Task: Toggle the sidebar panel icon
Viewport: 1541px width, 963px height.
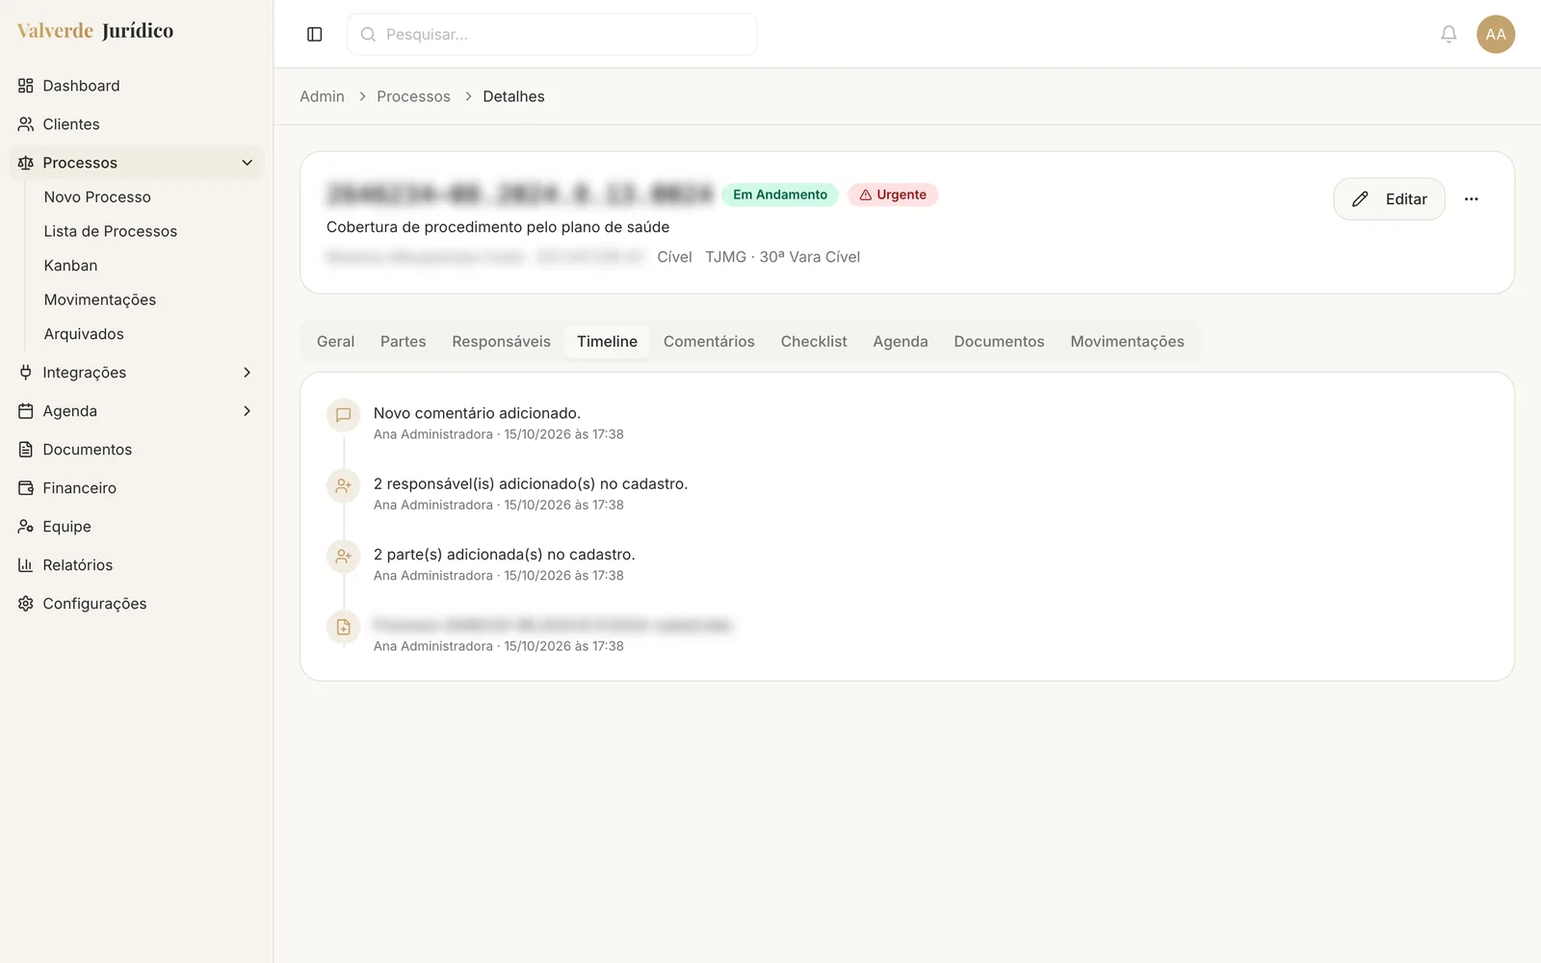Action: [314, 35]
